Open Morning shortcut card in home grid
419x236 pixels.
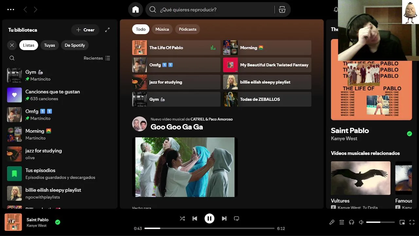pos(267,48)
